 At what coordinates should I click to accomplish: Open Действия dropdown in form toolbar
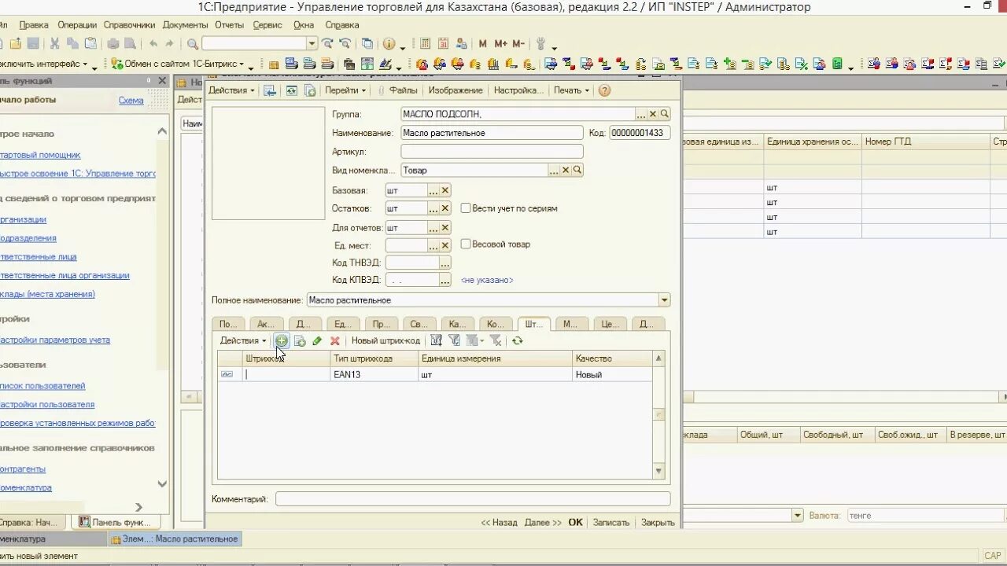231,90
